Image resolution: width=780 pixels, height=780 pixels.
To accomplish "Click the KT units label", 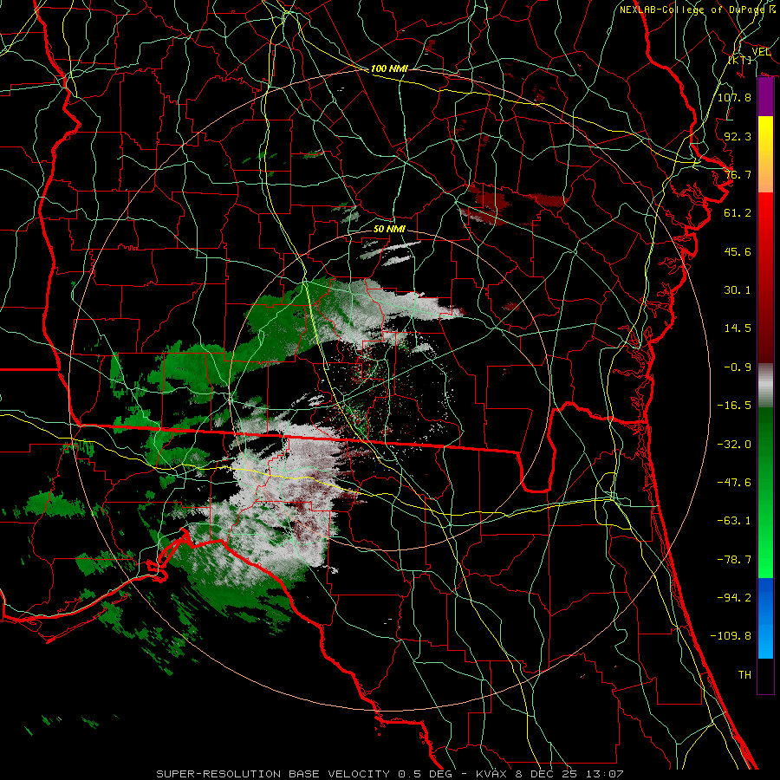I will [x=740, y=60].
